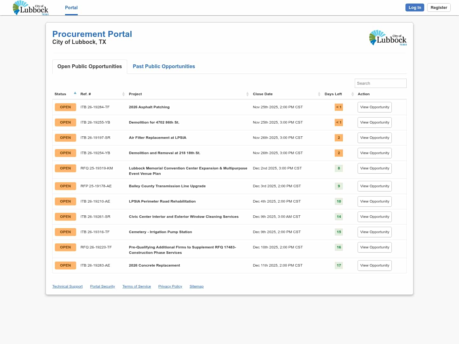Sort table by Status column arrow

[x=75, y=93]
